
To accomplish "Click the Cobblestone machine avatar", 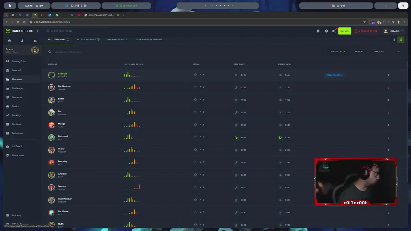I will pos(51,88).
